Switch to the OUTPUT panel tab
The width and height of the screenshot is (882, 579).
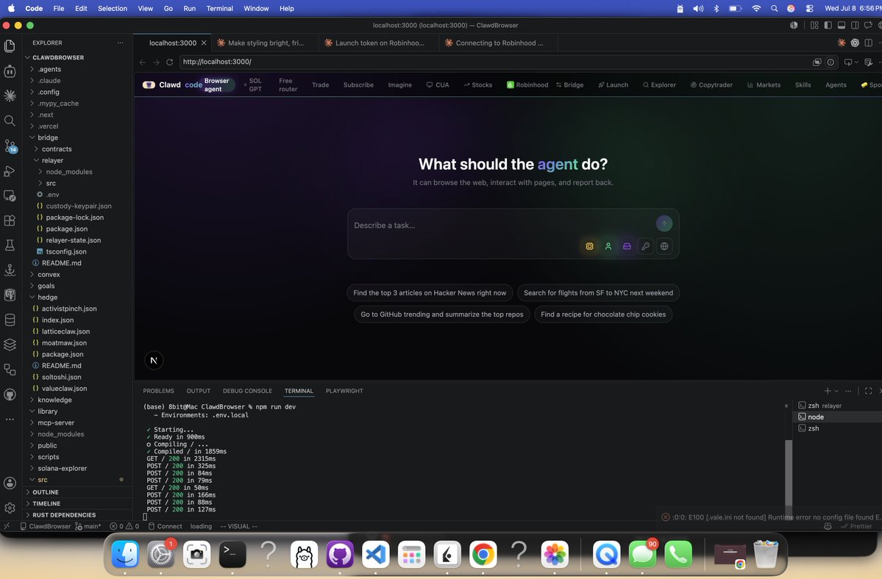(199, 391)
